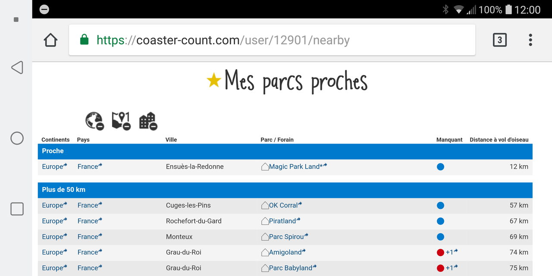Click the yellow star beside page title
The height and width of the screenshot is (276, 552).
tap(213, 80)
